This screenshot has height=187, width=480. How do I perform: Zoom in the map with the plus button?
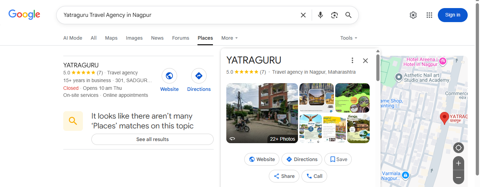coord(458,163)
